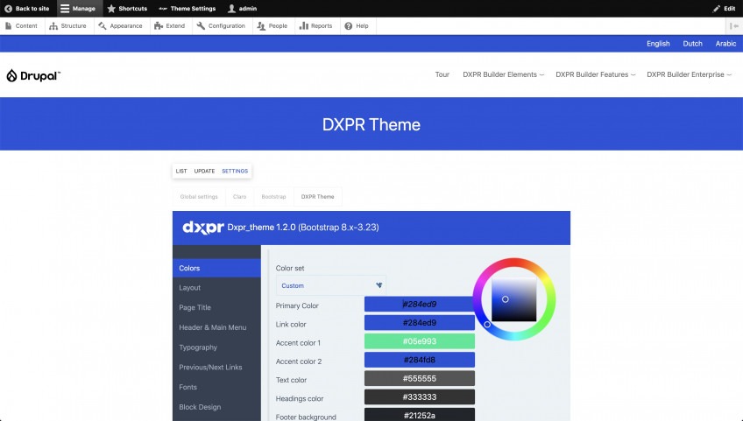
Task: Open the Structure admin menu
Action: (x=67, y=26)
